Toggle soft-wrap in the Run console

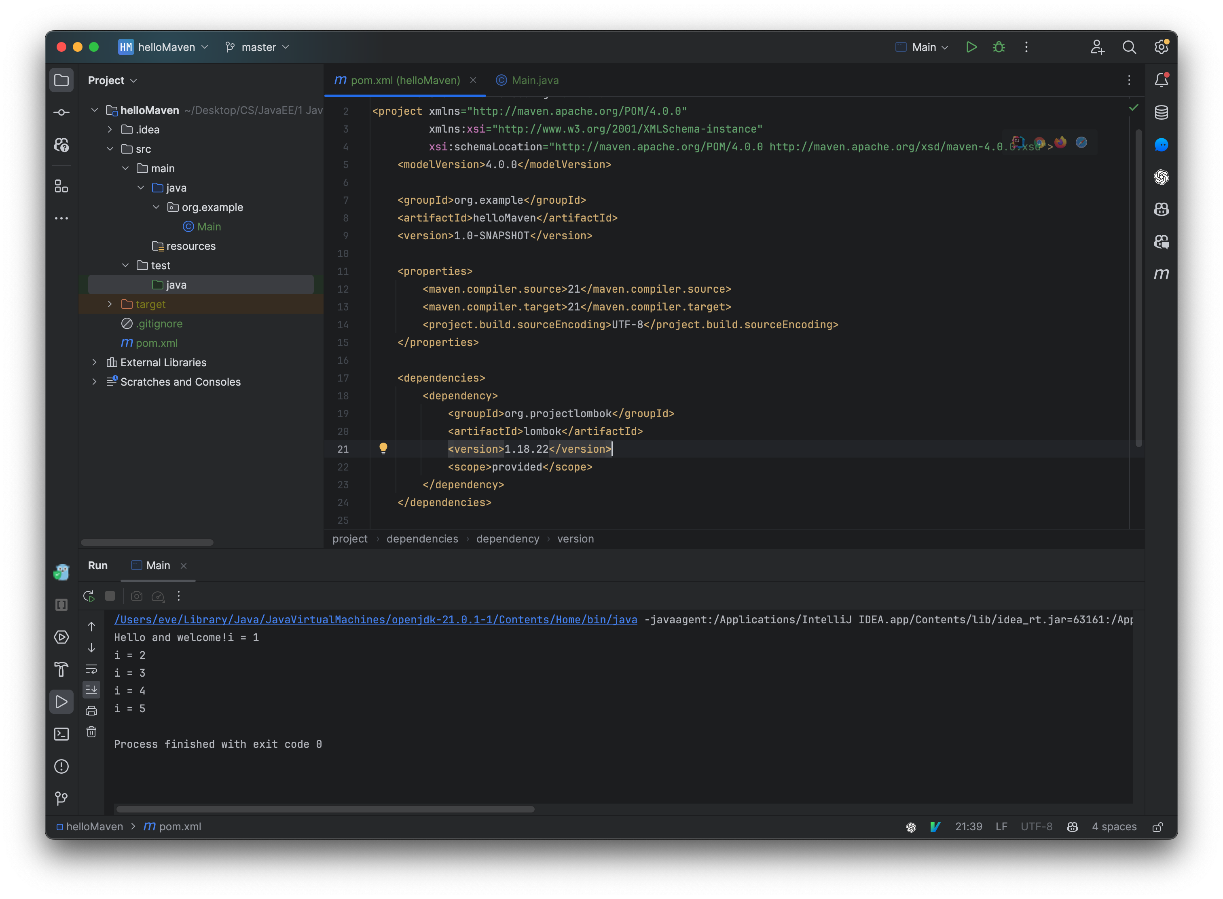[x=91, y=669]
